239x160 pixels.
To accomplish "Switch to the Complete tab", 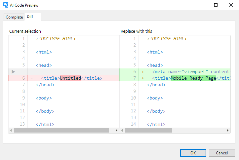I will tap(14, 17).
